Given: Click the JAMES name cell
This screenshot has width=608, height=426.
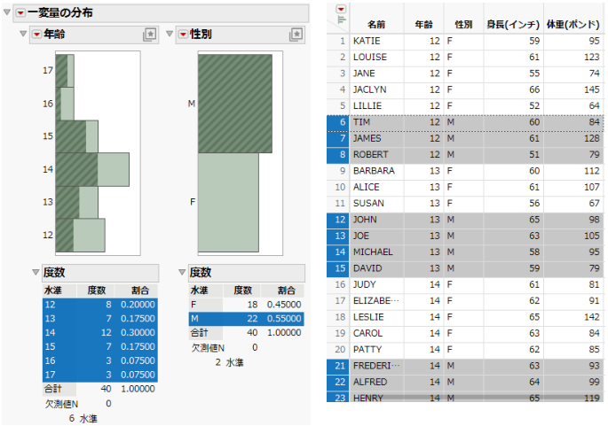Looking at the screenshot, I should click(377, 138).
